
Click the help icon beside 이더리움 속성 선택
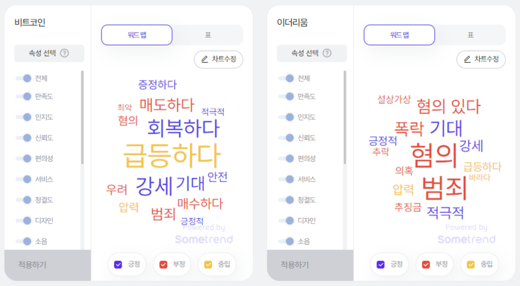(x=327, y=53)
